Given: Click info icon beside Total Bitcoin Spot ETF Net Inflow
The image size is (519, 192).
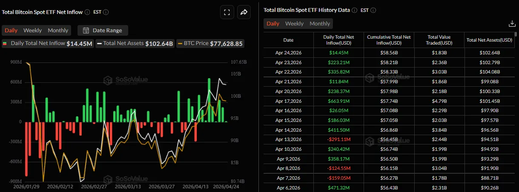Looking at the screenshot, I should click(x=87, y=12).
